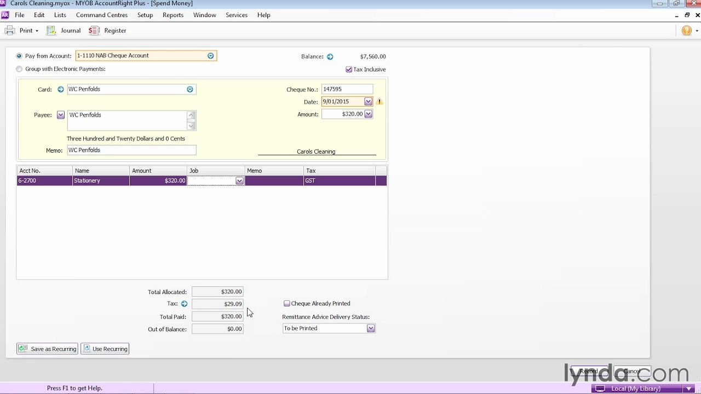Open the Services menu
The height and width of the screenshot is (394, 701).
237,15
